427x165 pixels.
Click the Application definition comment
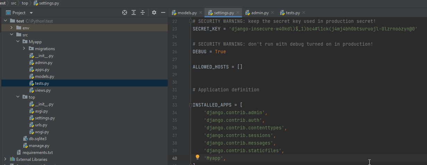226,90
